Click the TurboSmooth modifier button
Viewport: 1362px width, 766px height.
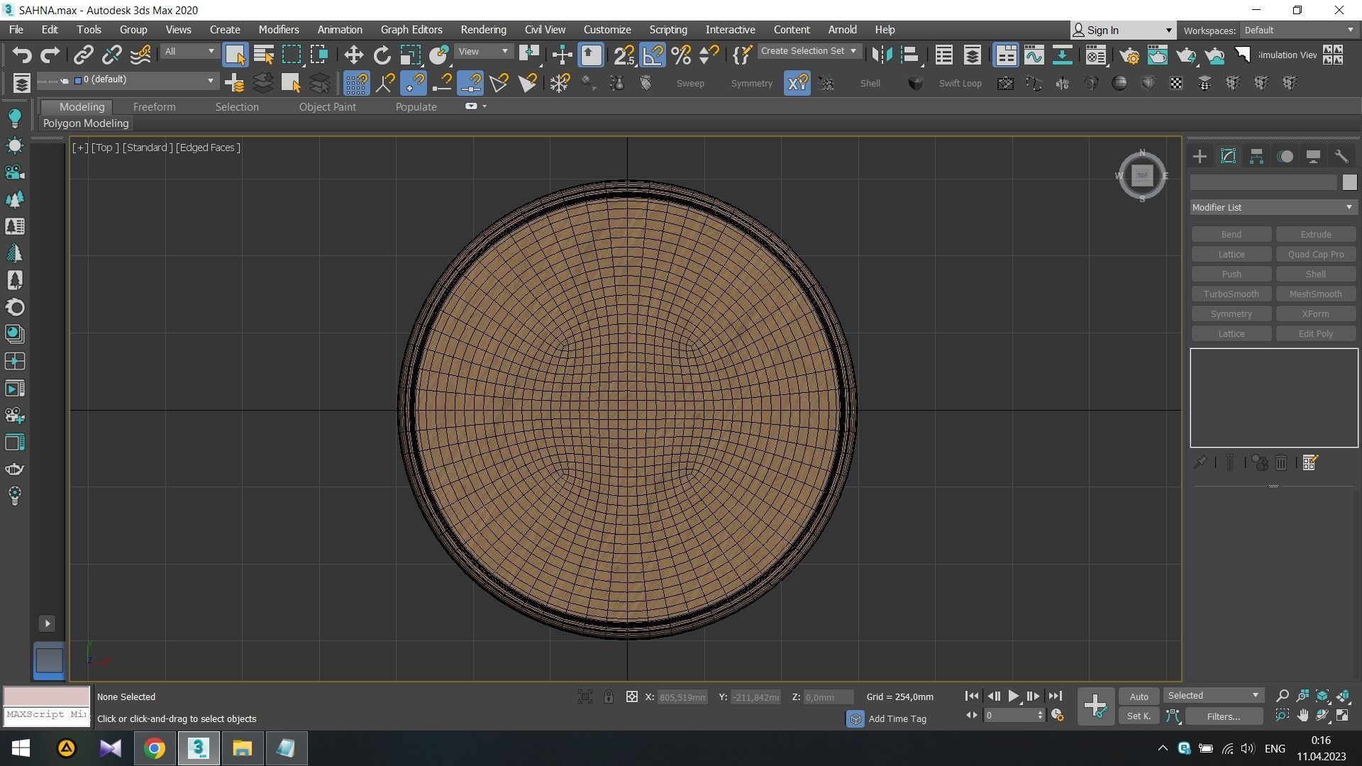[x=1231, y=294]
